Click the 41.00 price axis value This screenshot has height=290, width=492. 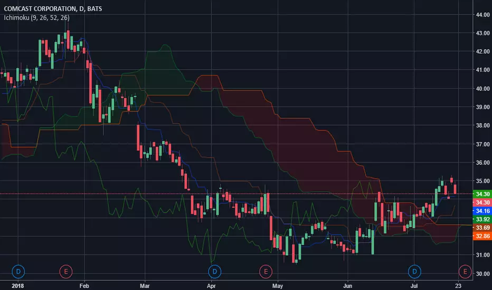pyautogui.click(x=482, y=70)
